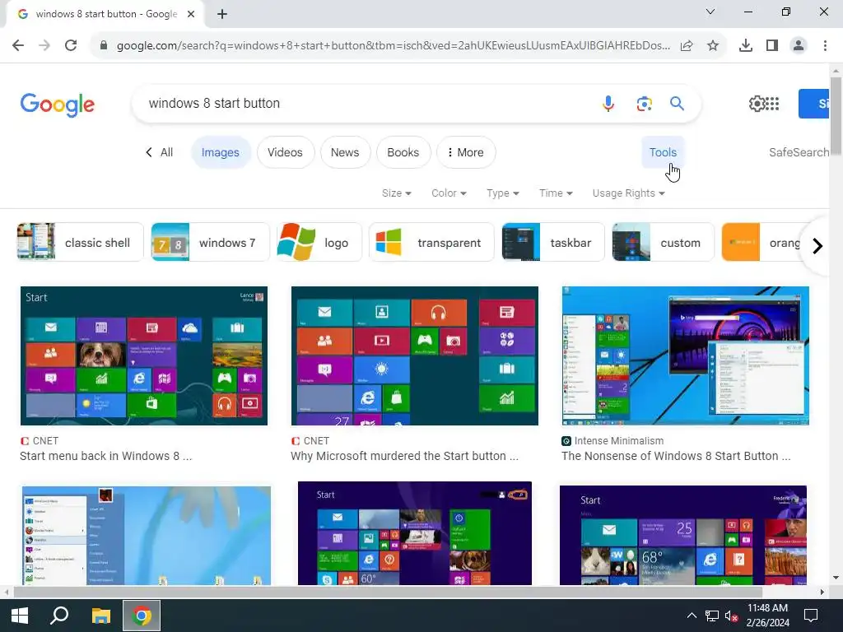Open Chrome three-dot menu

point(825,46)
